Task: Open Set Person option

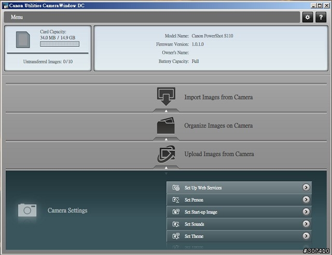Action: pyautogui.click(x=239, y=200)
